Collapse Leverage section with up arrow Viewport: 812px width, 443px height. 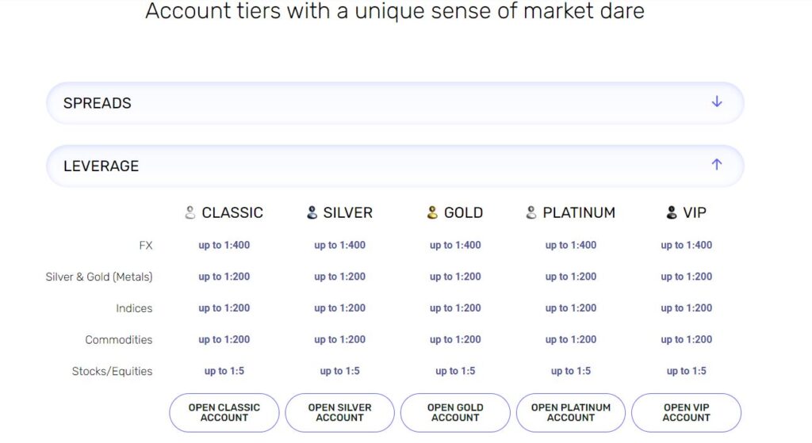tap(717, 165)
